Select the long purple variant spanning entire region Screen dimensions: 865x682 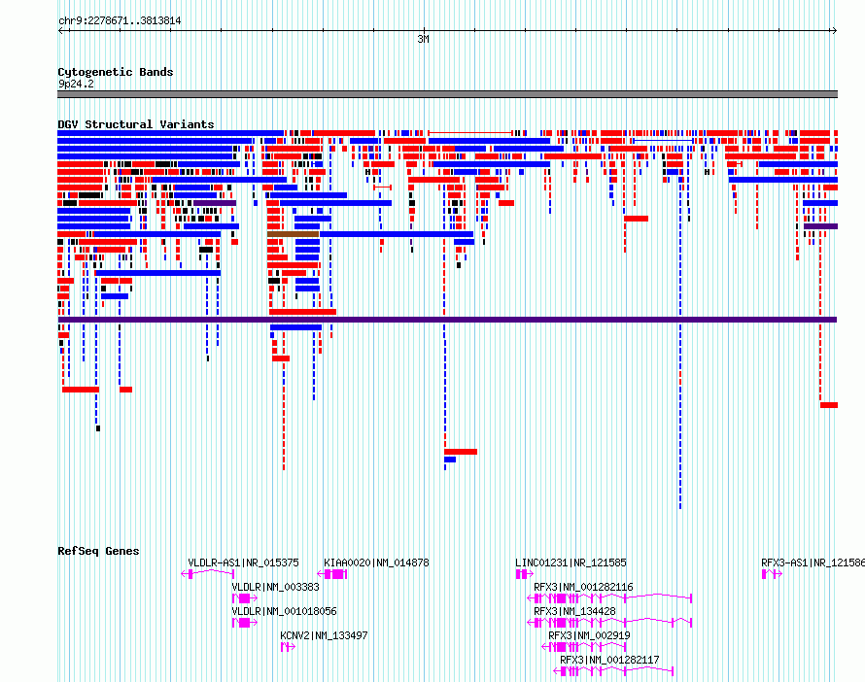[447, 320]
